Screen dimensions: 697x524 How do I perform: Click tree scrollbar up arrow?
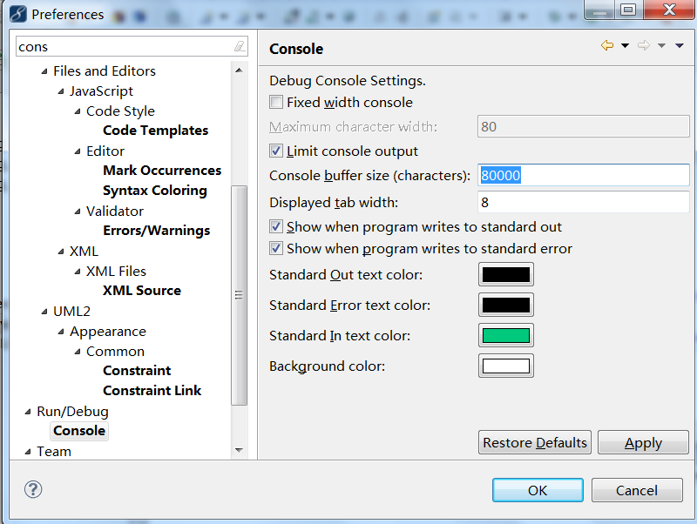pyautogui.click(x=239, y=71)
